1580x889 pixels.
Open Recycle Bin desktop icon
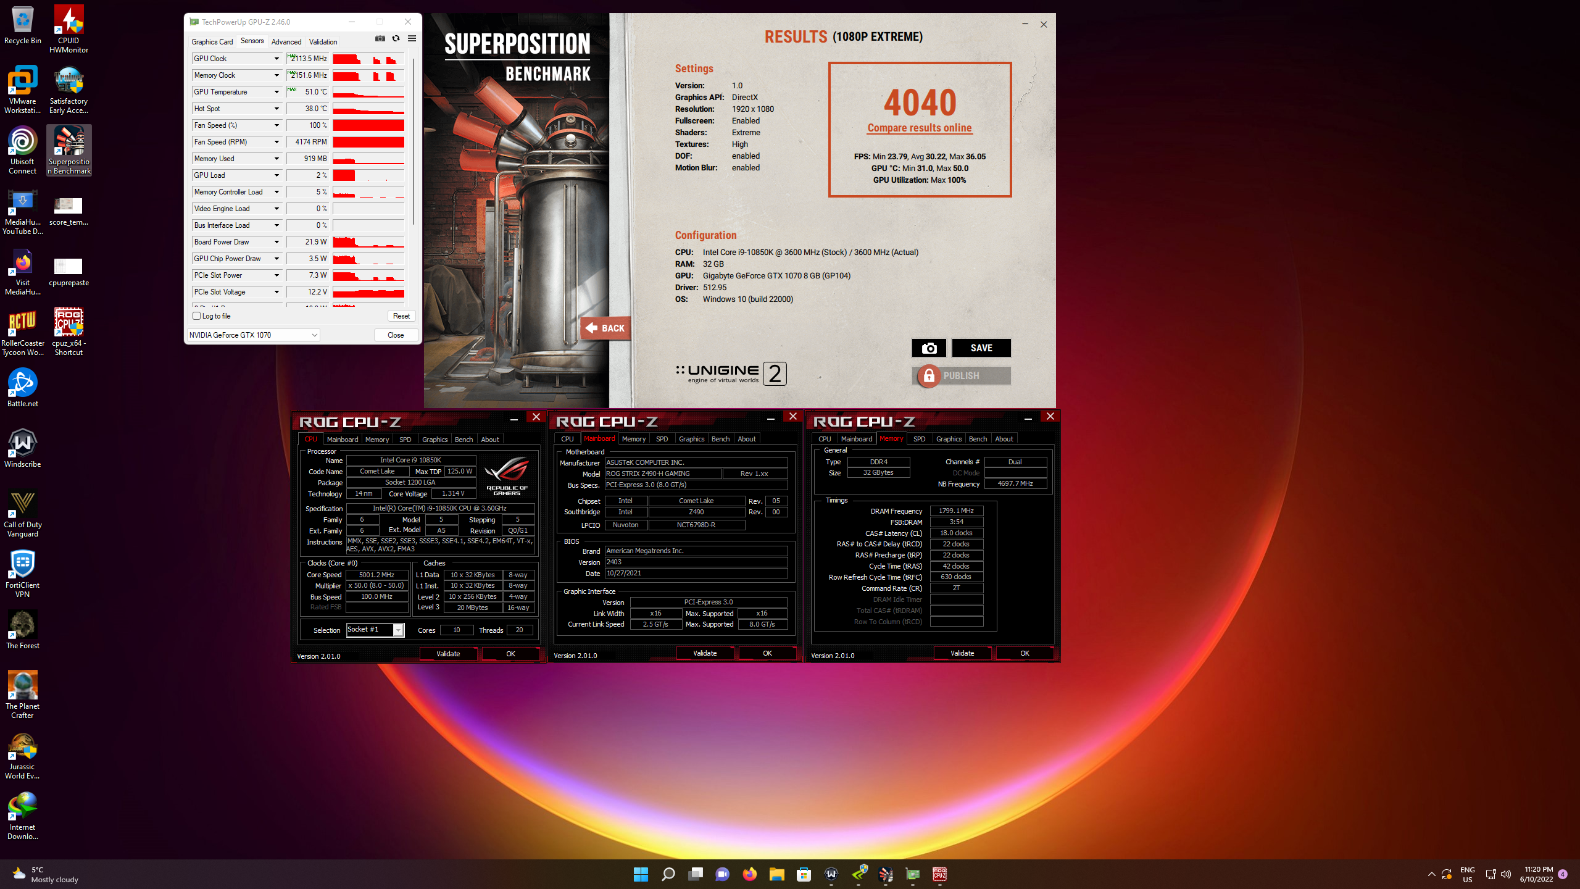(23, 26)
